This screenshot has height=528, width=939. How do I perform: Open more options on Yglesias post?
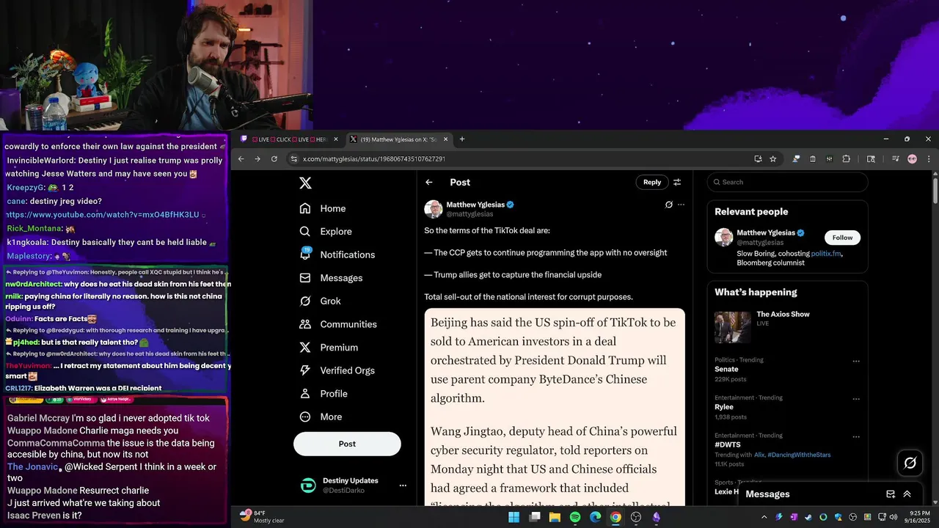[x=681, y=205]
